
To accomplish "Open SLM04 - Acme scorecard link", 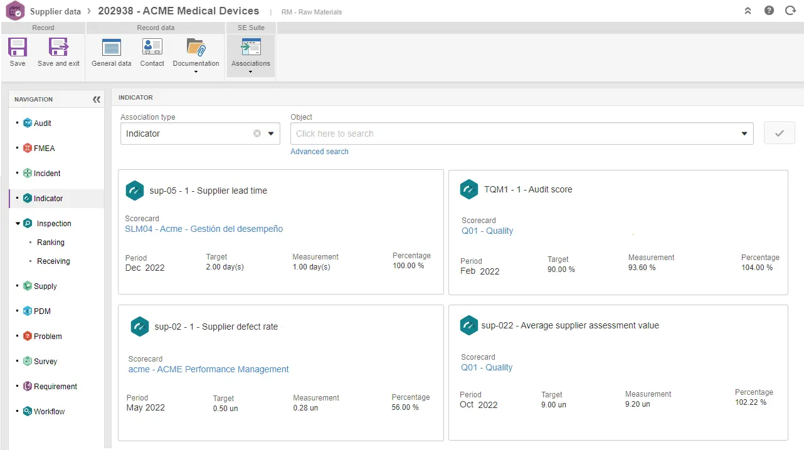I will [x=204, y=229].
